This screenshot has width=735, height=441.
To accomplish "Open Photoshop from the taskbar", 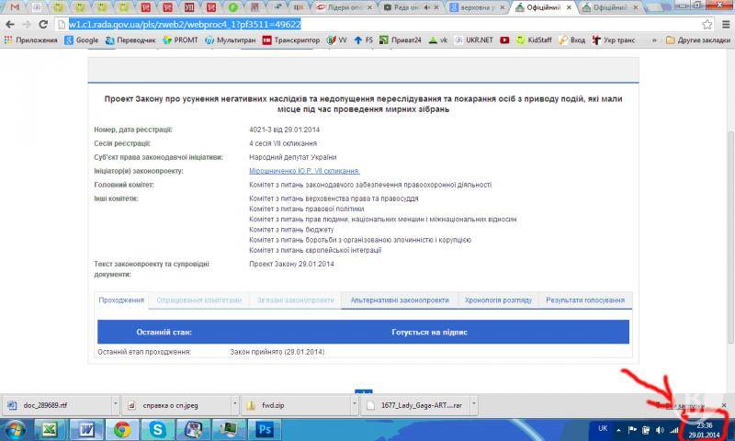I will (266, 429).
